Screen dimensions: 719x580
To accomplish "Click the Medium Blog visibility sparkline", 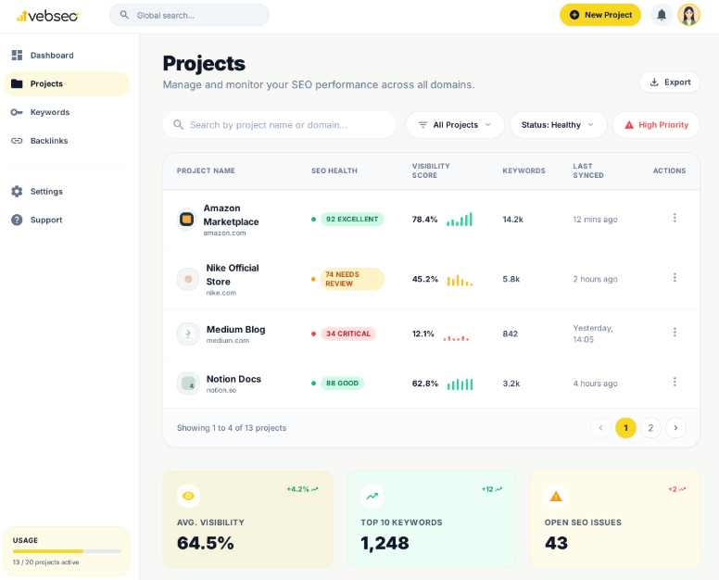I will (456, 338).
